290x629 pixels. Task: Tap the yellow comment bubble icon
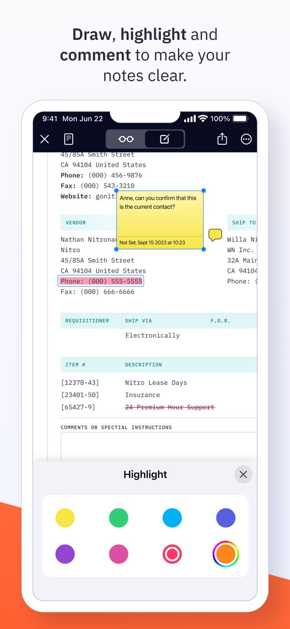215,235
